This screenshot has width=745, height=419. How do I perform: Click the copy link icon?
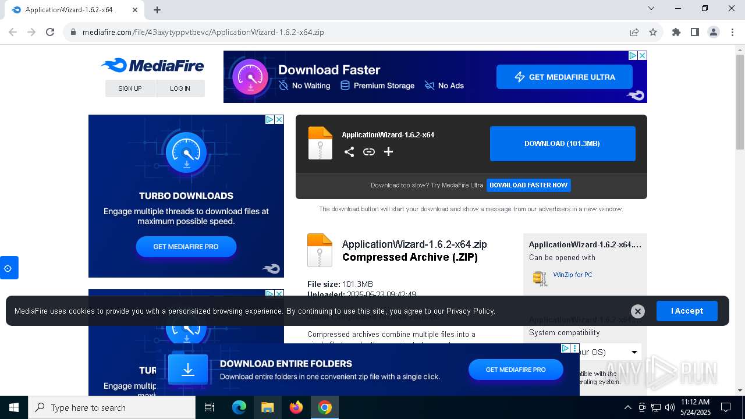(369, 152)
